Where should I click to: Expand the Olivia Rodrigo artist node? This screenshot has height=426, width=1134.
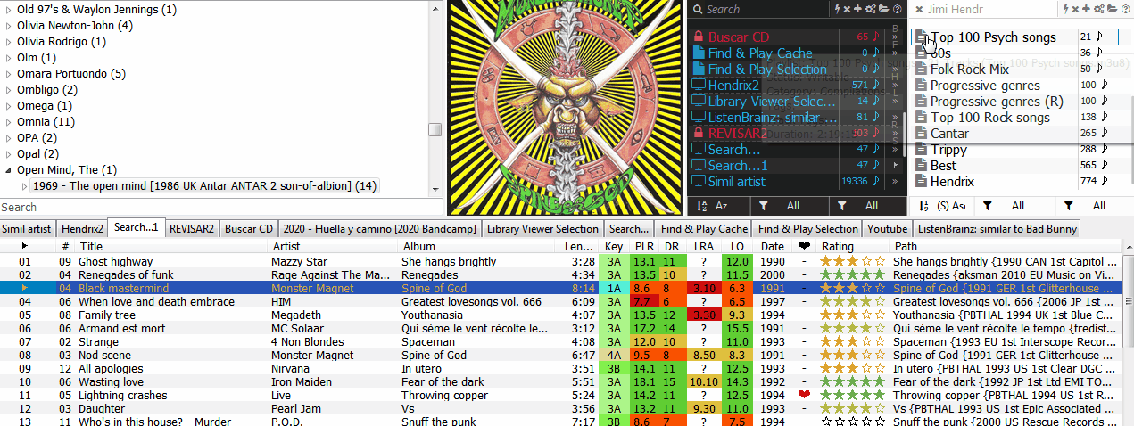(x=9, y=42)
